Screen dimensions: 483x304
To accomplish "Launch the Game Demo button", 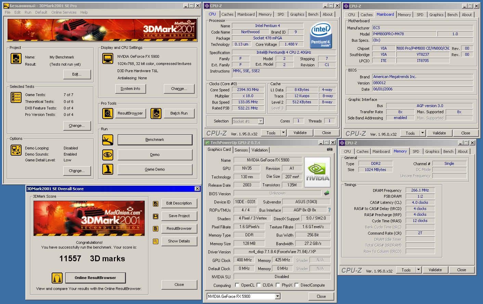I will point(155,169).
